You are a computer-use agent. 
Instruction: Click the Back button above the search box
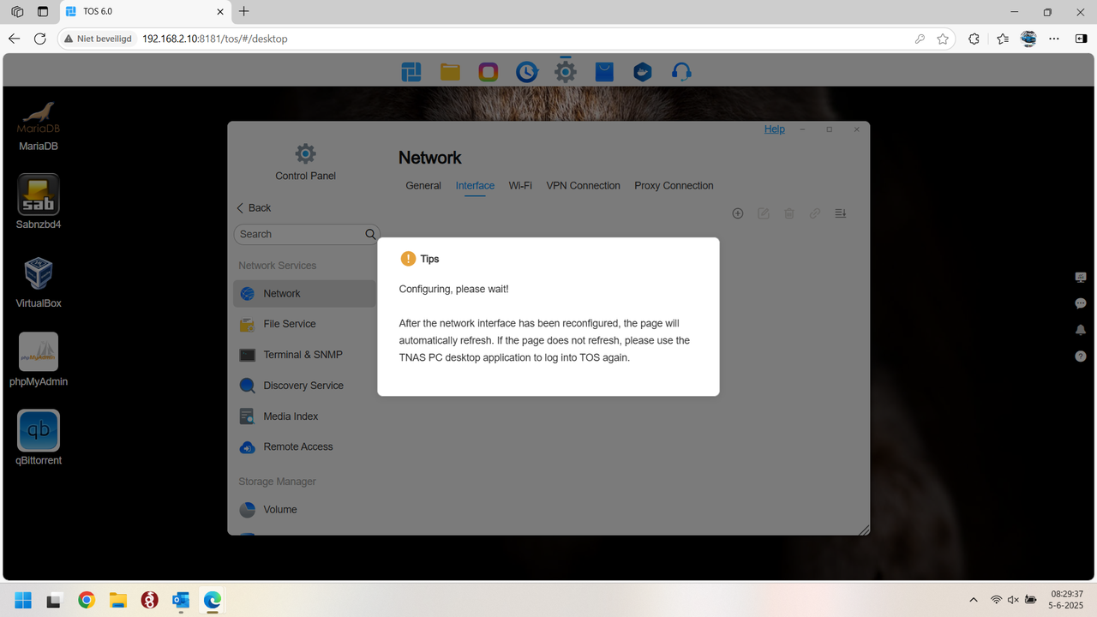pos(254,207)
